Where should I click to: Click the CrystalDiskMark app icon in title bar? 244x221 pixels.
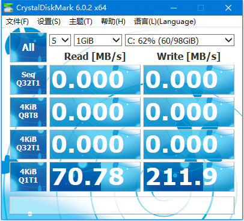(x=8, y=8)
